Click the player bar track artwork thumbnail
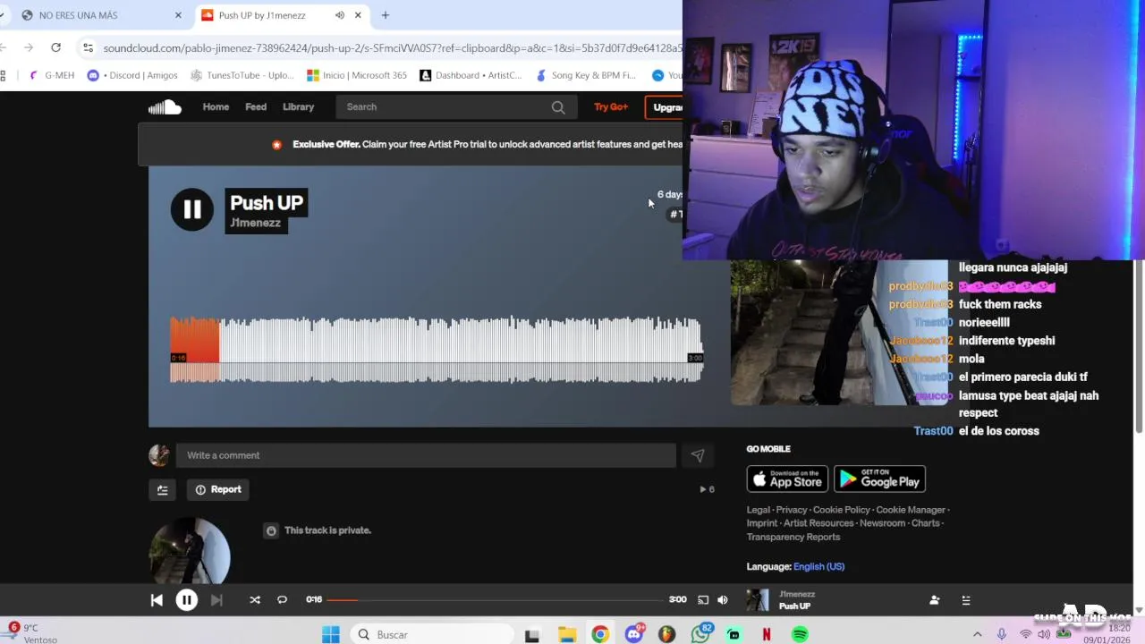 coord(758,600)
